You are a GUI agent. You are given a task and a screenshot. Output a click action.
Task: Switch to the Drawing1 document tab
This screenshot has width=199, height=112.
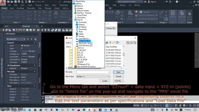point(26,26)
